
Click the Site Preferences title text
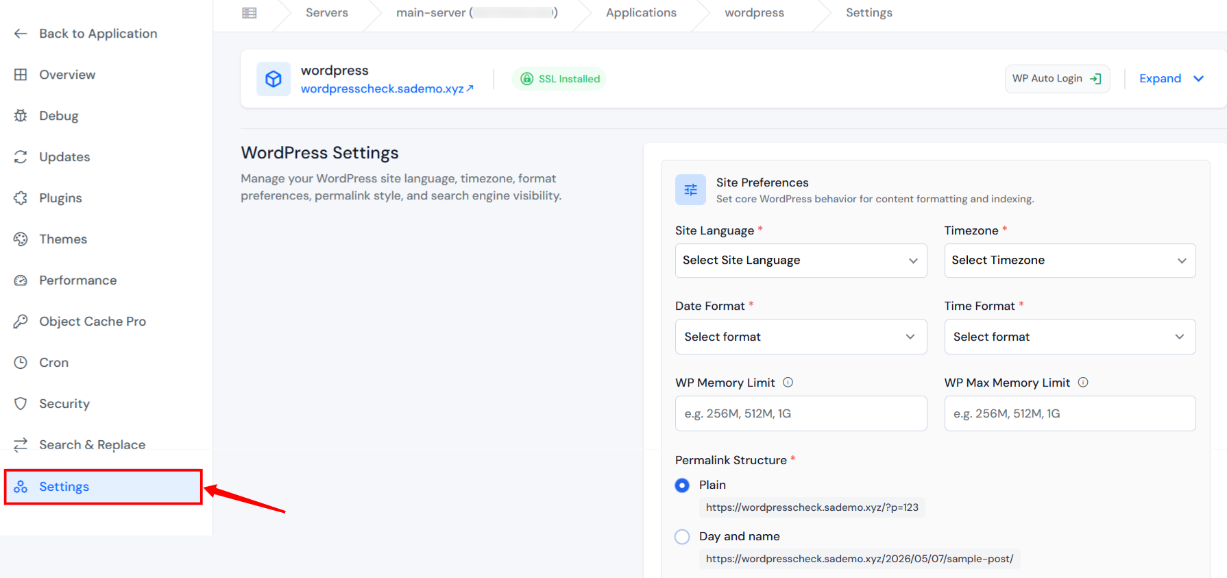762,182
